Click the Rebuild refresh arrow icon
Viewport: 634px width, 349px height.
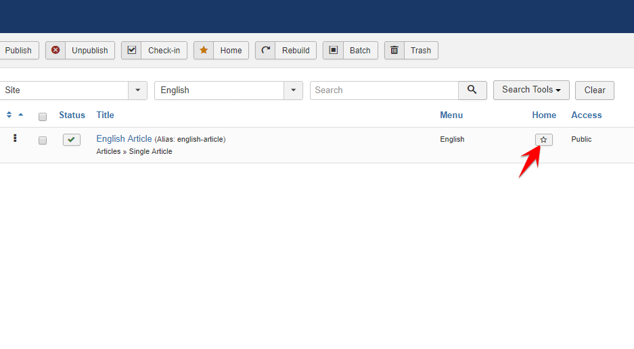265,50
